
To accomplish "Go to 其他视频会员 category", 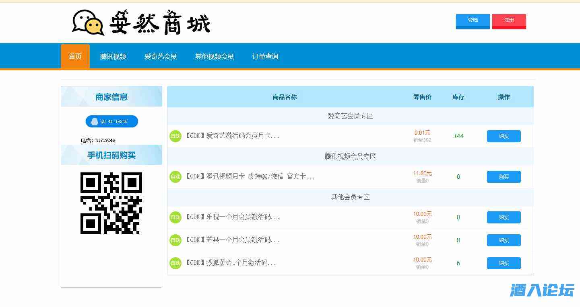I will [x=214, y=57].
